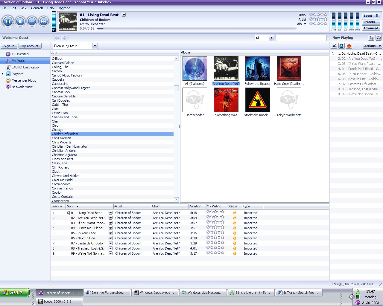The height and width of the screenshot is (306, 383).
Task: Pause the current song
Action: [8, 22]
